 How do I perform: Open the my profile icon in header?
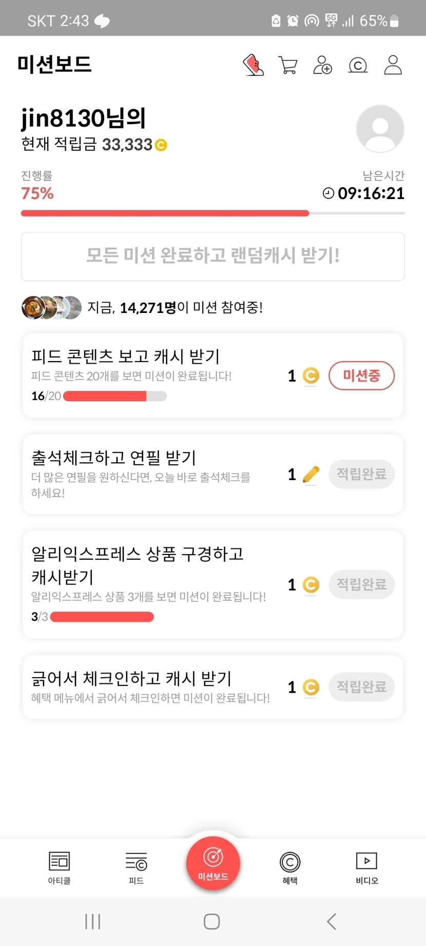click(393, 65)
